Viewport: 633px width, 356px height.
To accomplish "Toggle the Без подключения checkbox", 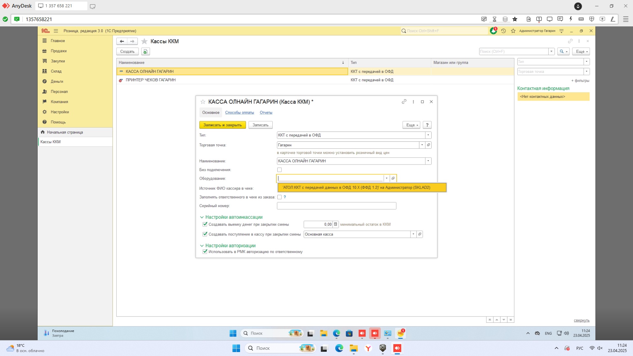I will tap(279, 170).
